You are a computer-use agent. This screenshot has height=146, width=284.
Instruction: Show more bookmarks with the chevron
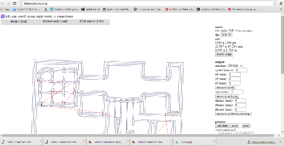(x=281, y=9)
